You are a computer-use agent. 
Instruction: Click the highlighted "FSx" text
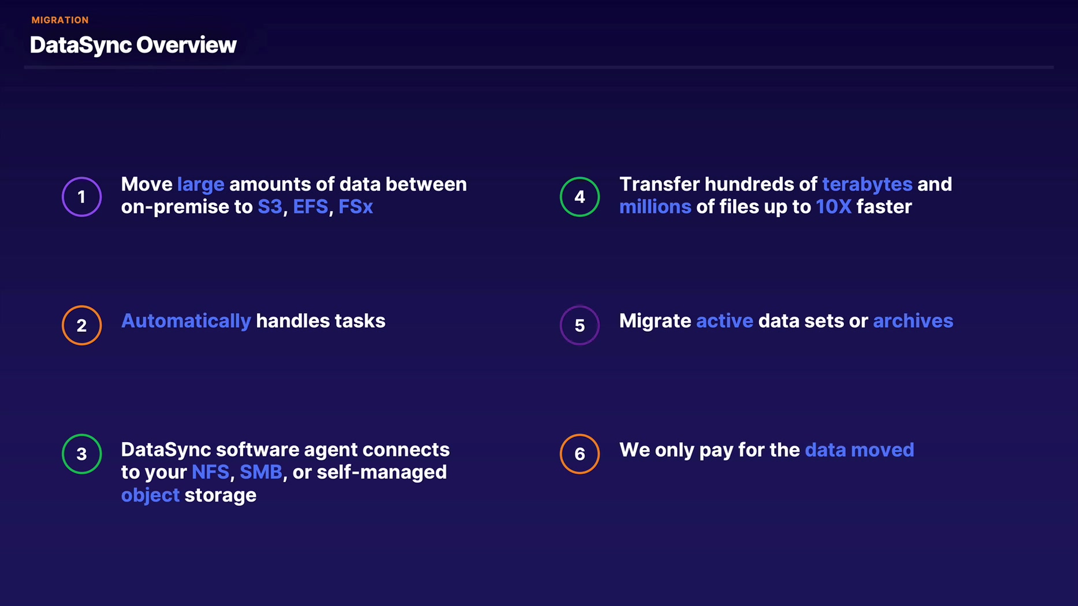tap(355, 207)
